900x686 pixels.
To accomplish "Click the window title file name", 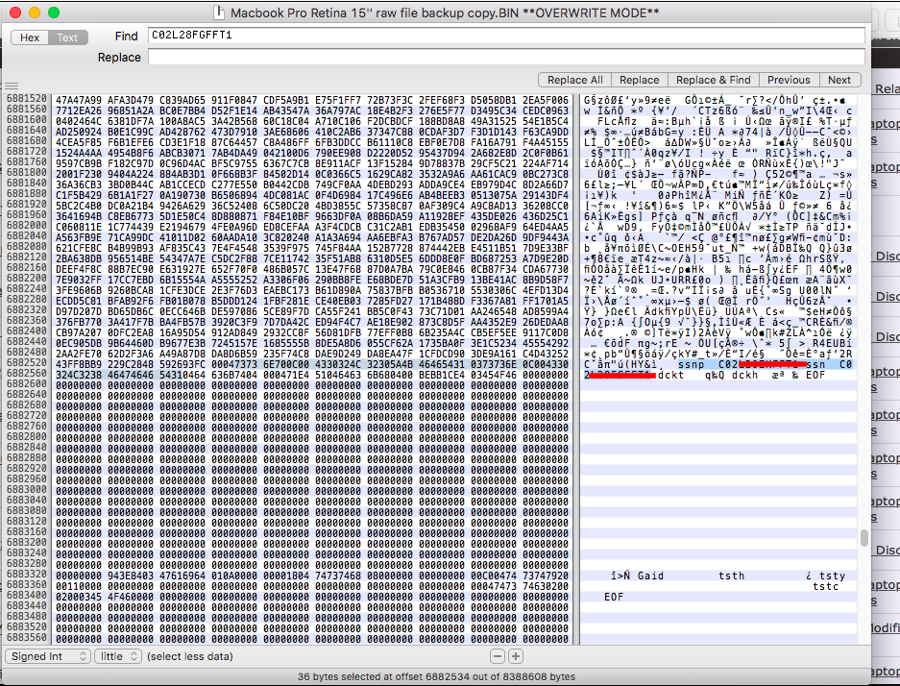I will (445, 12).
